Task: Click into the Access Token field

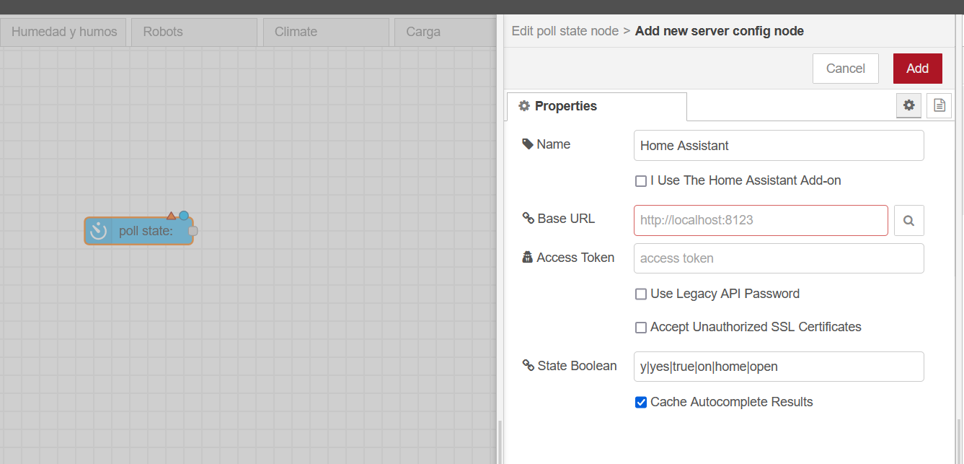Action: point(778,258)
